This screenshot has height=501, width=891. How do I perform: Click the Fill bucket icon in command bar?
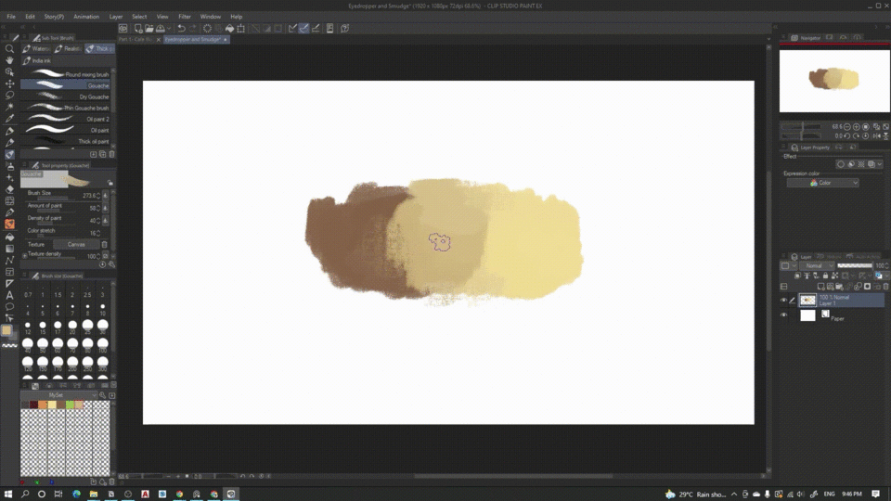click(229, 29)
